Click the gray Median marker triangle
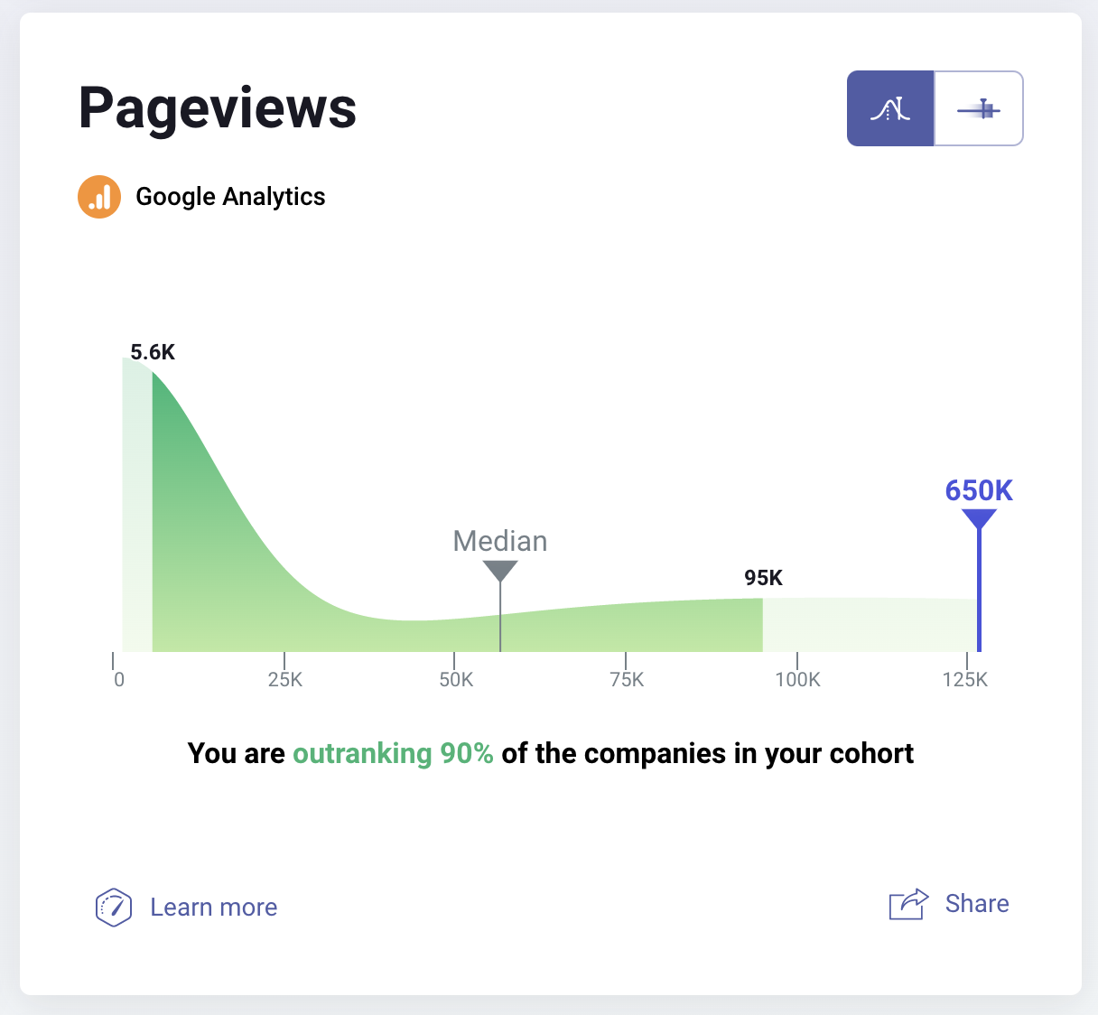The image size is (1098, 1015). click(x=500, y=572)
